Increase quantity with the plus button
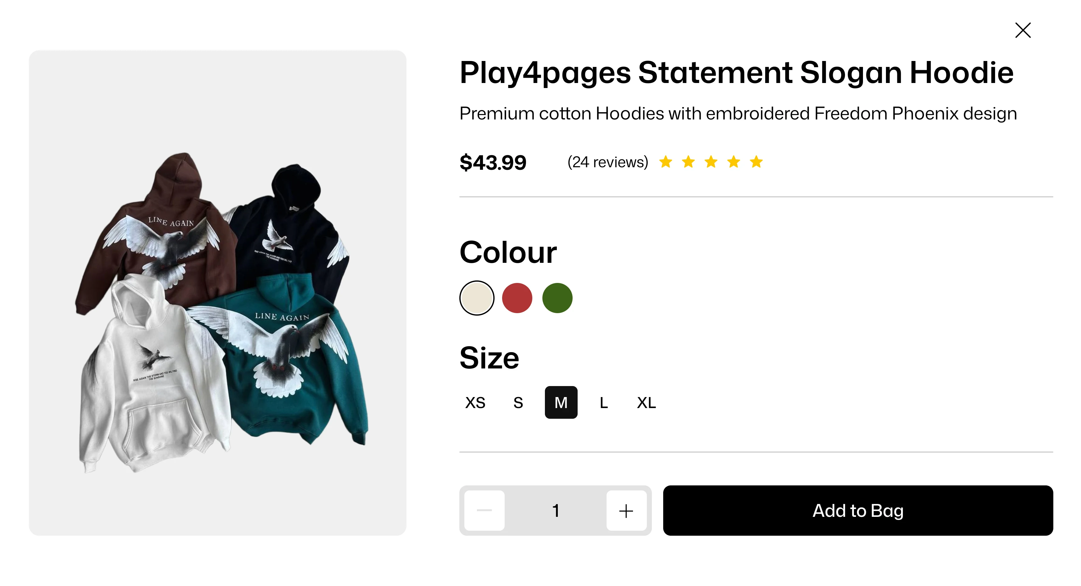Screen dimensions: 1081x586 coord(626,511)
